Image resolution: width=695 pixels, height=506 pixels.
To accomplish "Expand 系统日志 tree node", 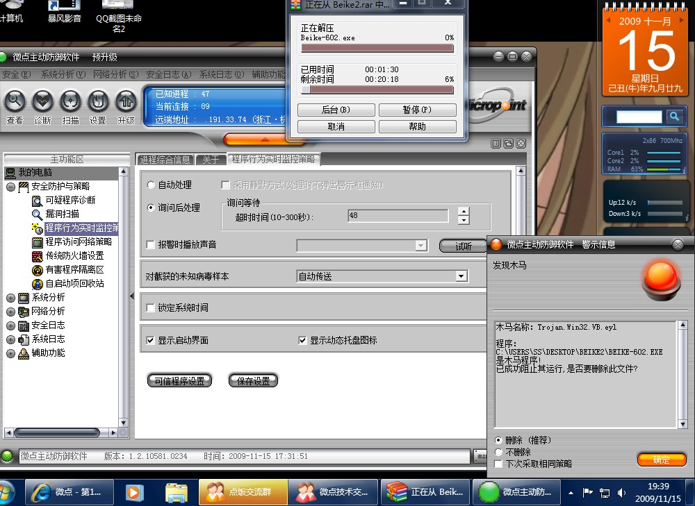I will coord(11,339).
